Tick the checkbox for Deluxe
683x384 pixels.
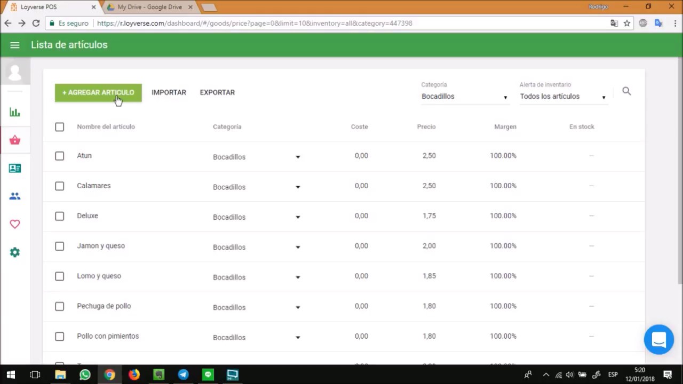(59, 216)
